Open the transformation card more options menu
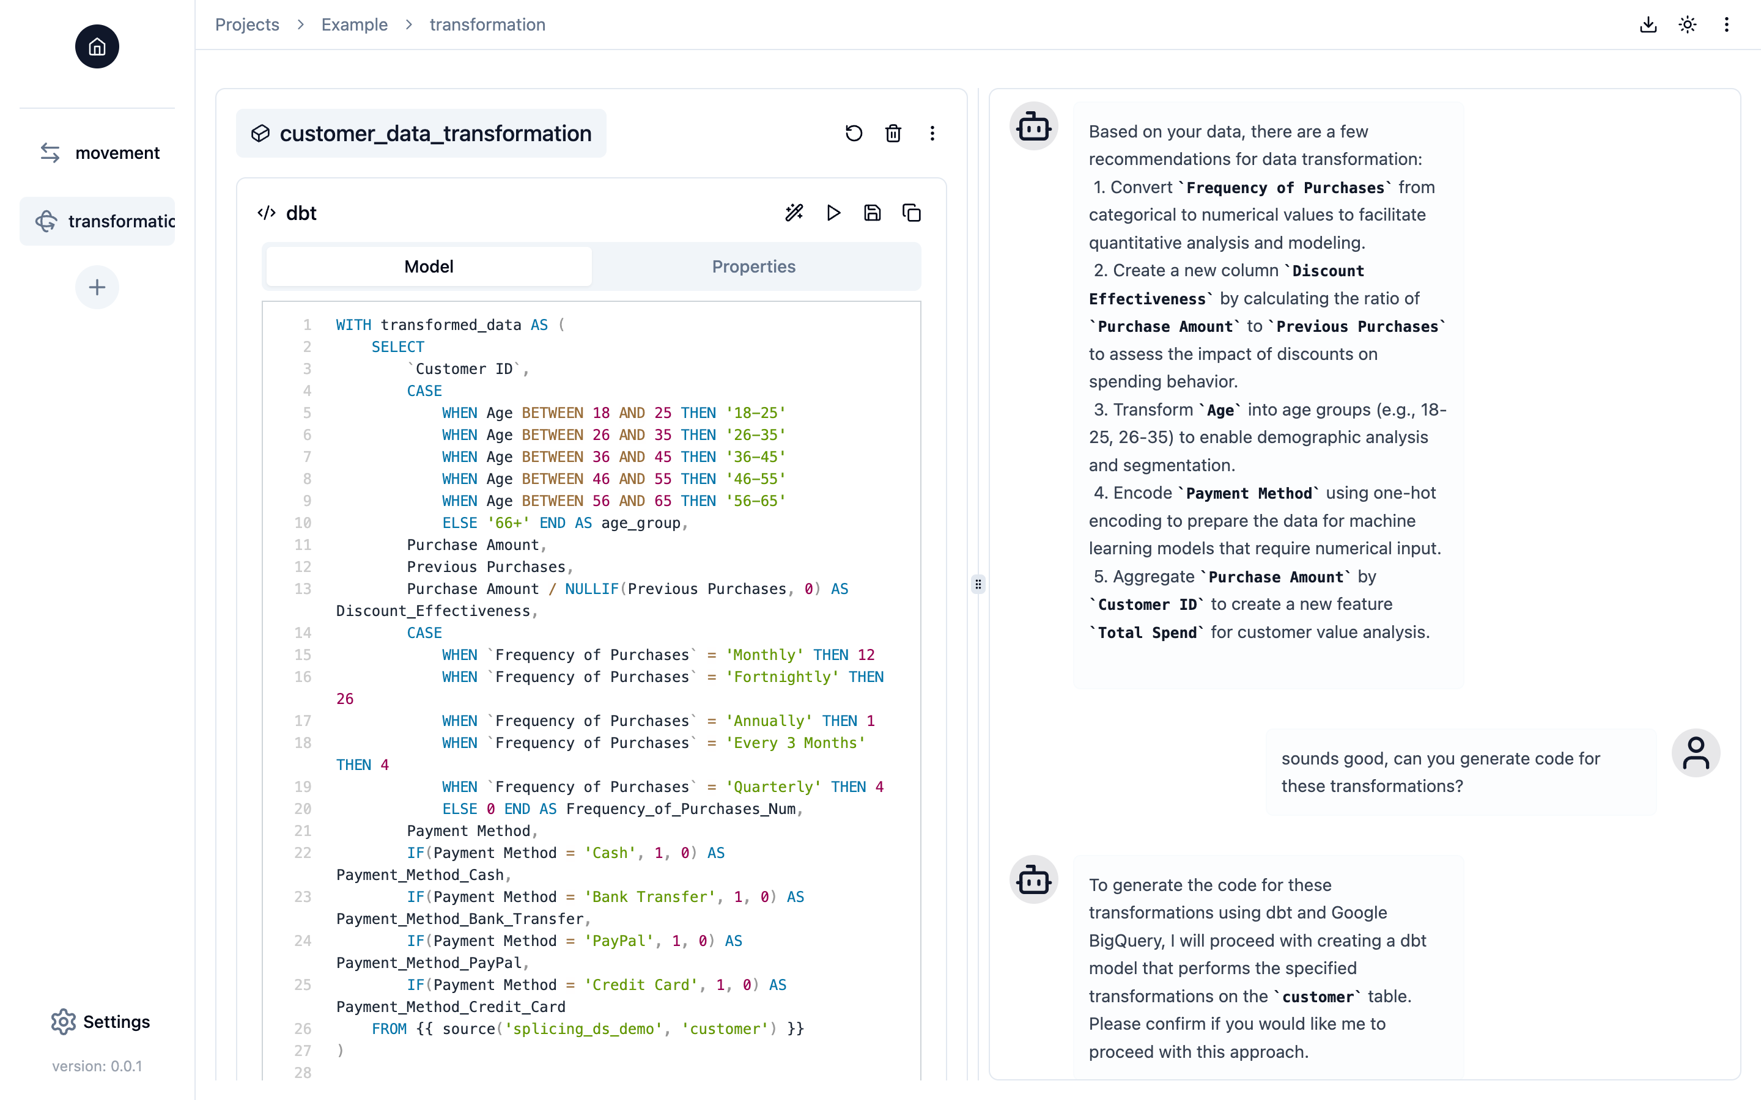1761x1100 pixels. [932, 133]
